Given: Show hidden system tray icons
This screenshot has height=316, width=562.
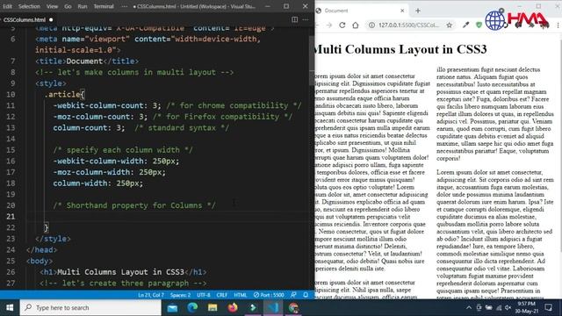Looking at the screenshot, I should tap(469, 308).
